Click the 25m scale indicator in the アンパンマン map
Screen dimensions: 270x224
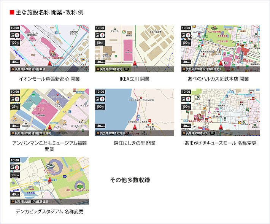coord(15,107)
